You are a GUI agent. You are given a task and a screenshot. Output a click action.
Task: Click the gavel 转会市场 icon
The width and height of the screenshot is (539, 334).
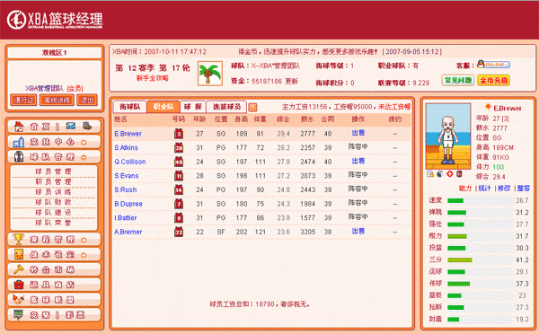[19, 269]
